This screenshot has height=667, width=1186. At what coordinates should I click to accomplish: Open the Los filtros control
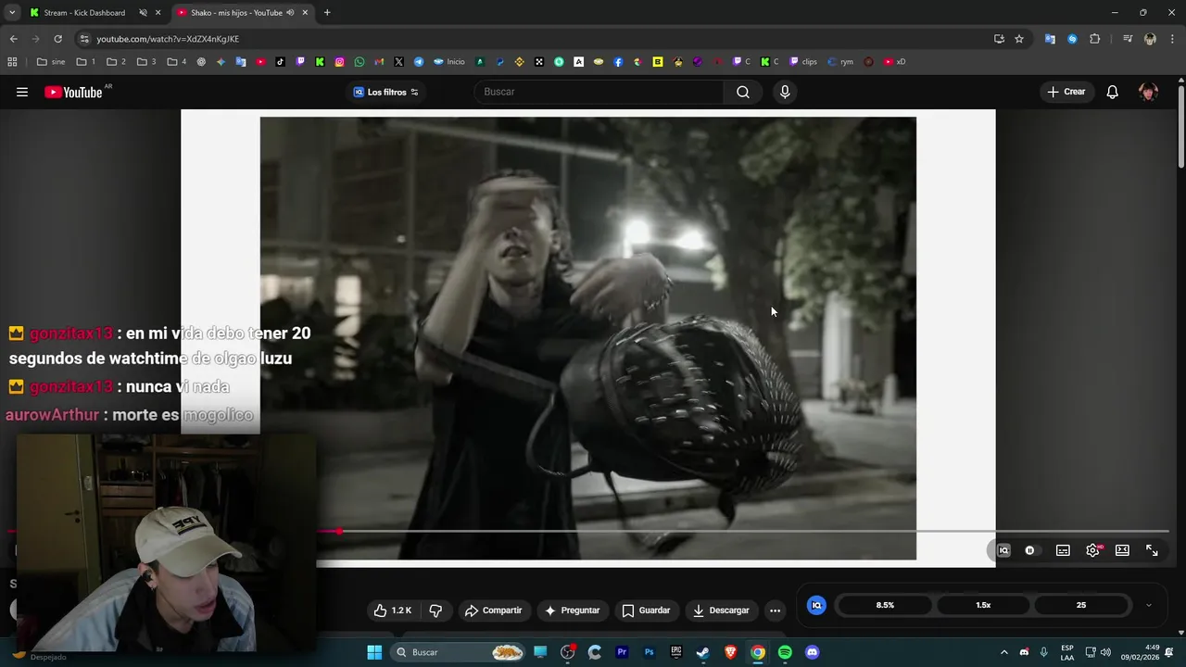(x=385, y=92)
